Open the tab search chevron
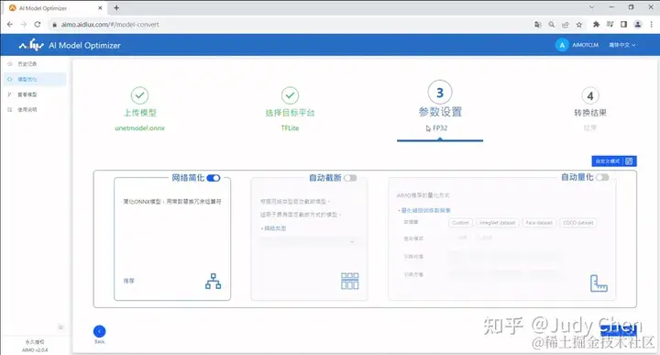The height and width of the screenshot is (355, 660). [x=592, y=7]
